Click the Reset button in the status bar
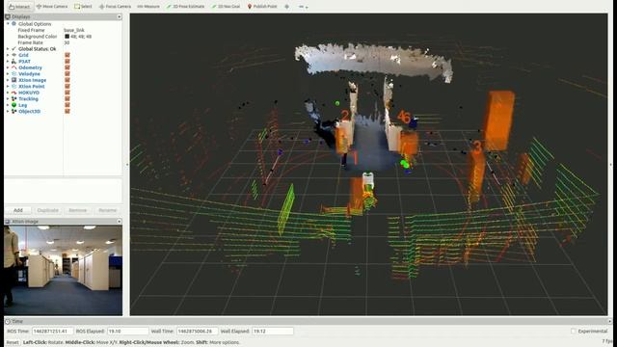Image resolution: width=617 pixels, height=347 pixels. [x=13, y=342]
